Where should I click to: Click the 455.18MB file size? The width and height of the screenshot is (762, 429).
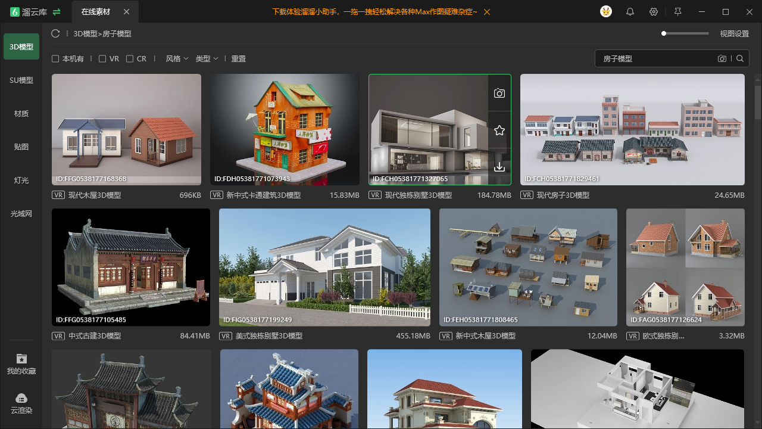(413, 335)
